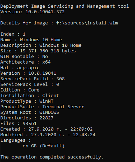
Task: Click the 'ProductSuite : Terminal Server' line
Action: (42, 107)
